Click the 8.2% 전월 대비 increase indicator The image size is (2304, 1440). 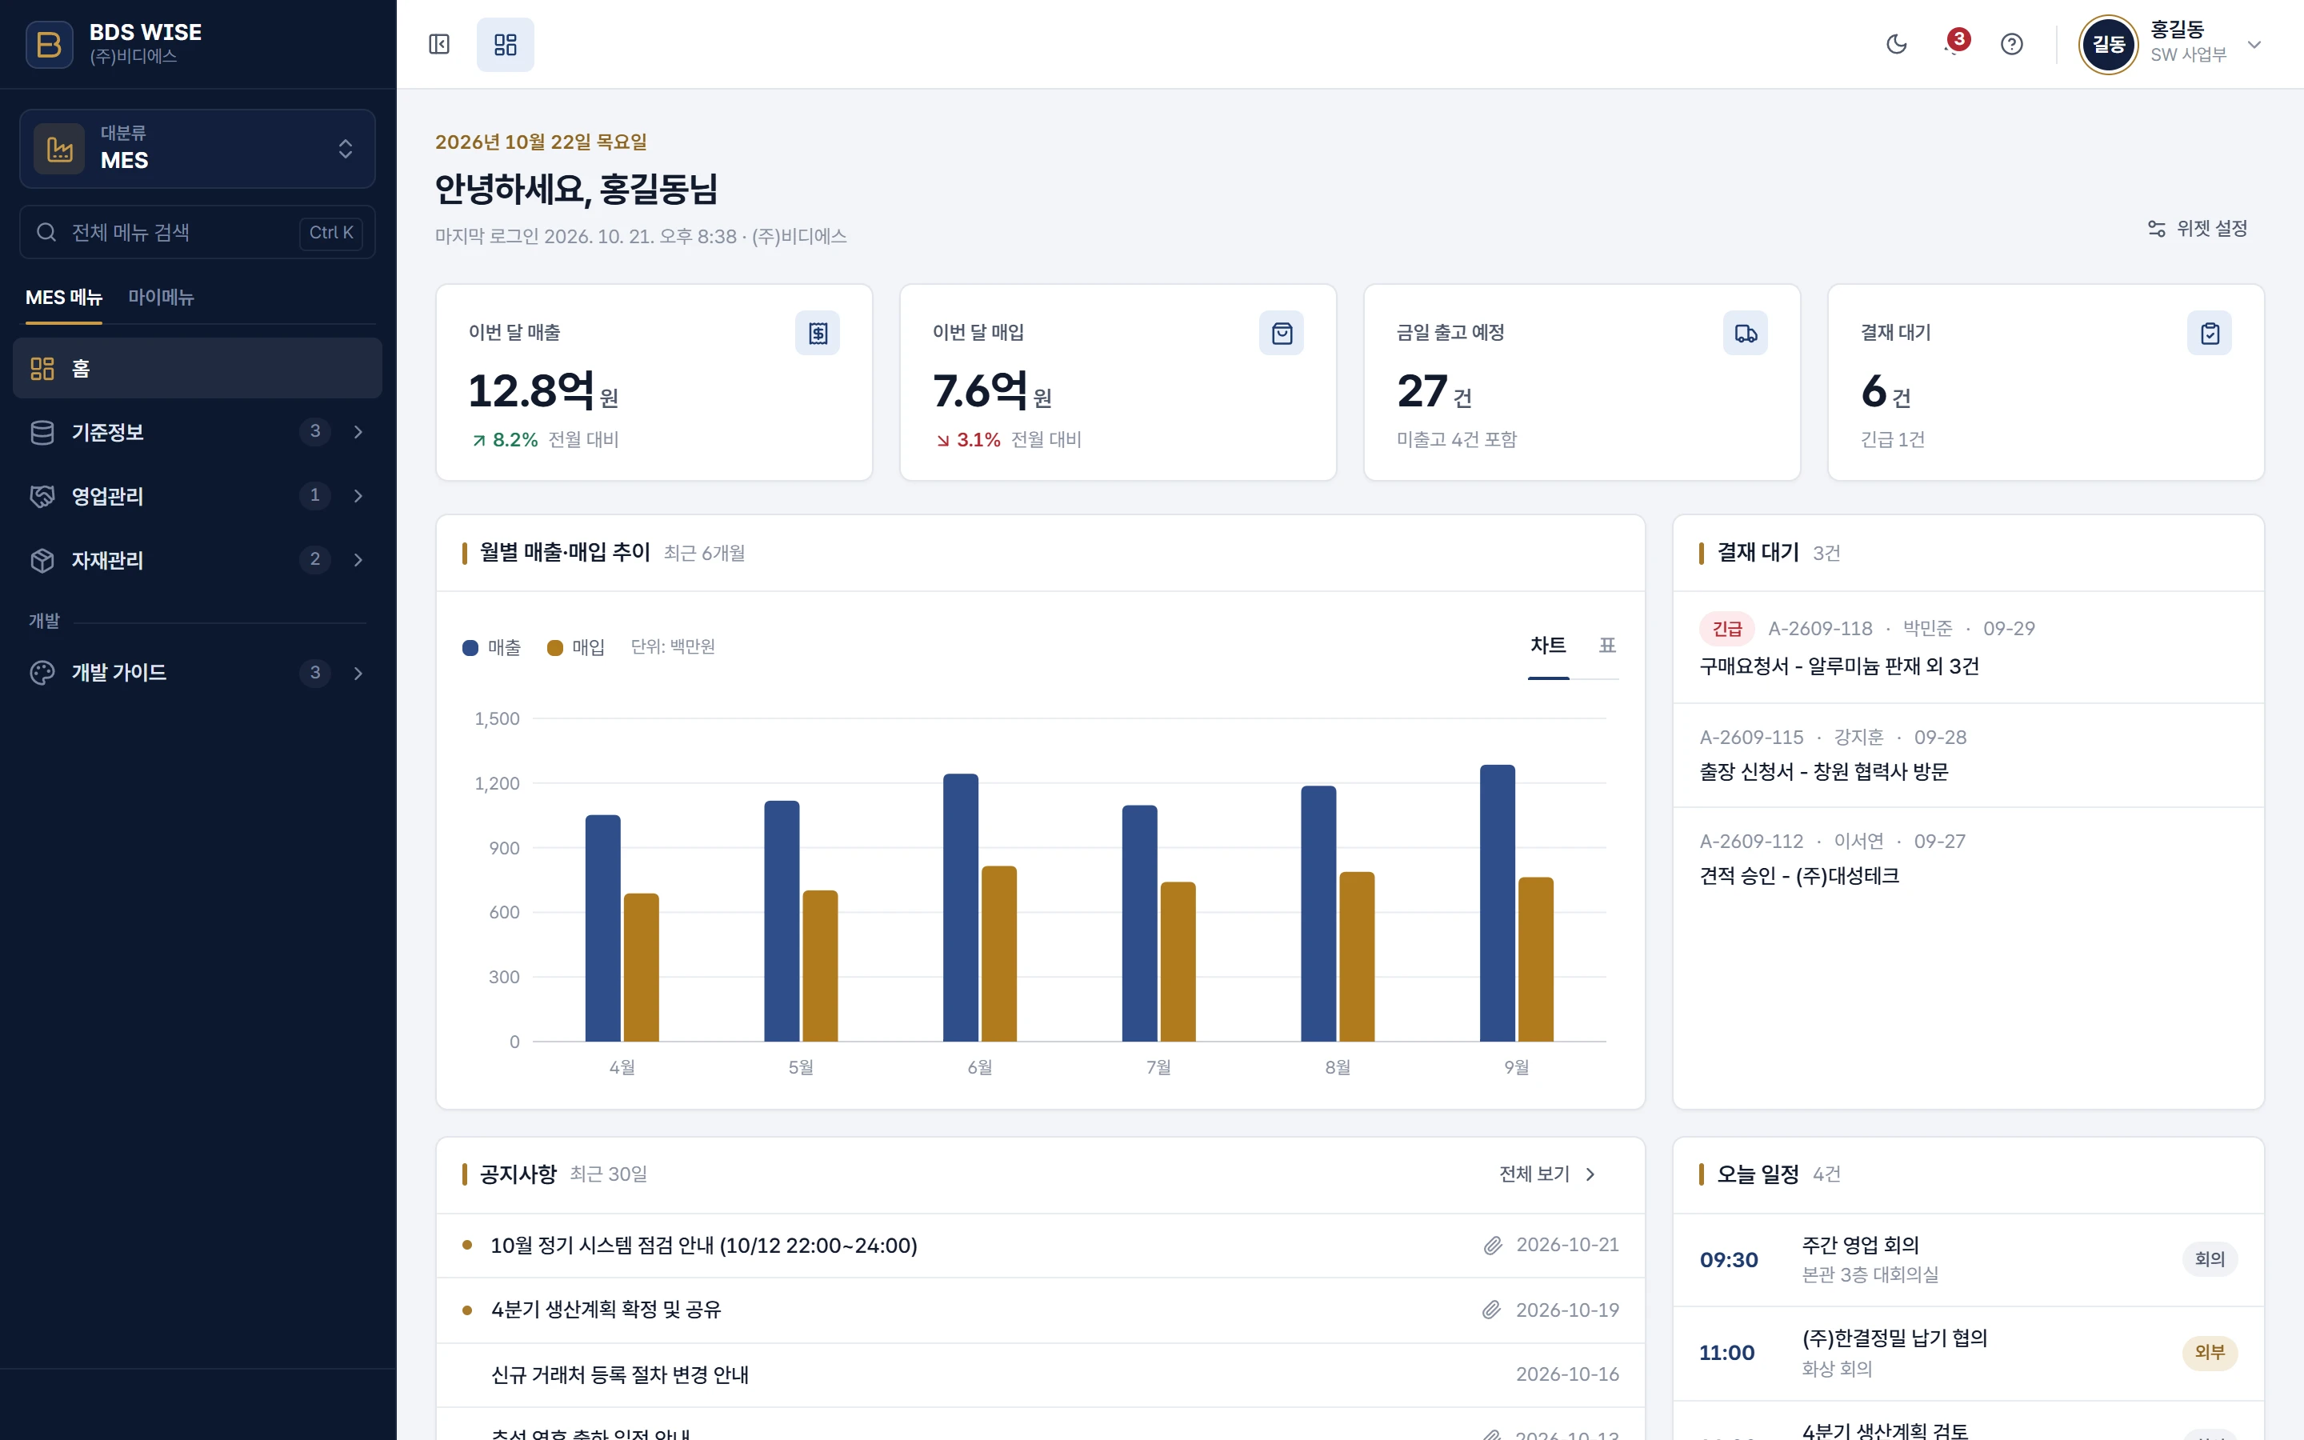click(546, 440)
